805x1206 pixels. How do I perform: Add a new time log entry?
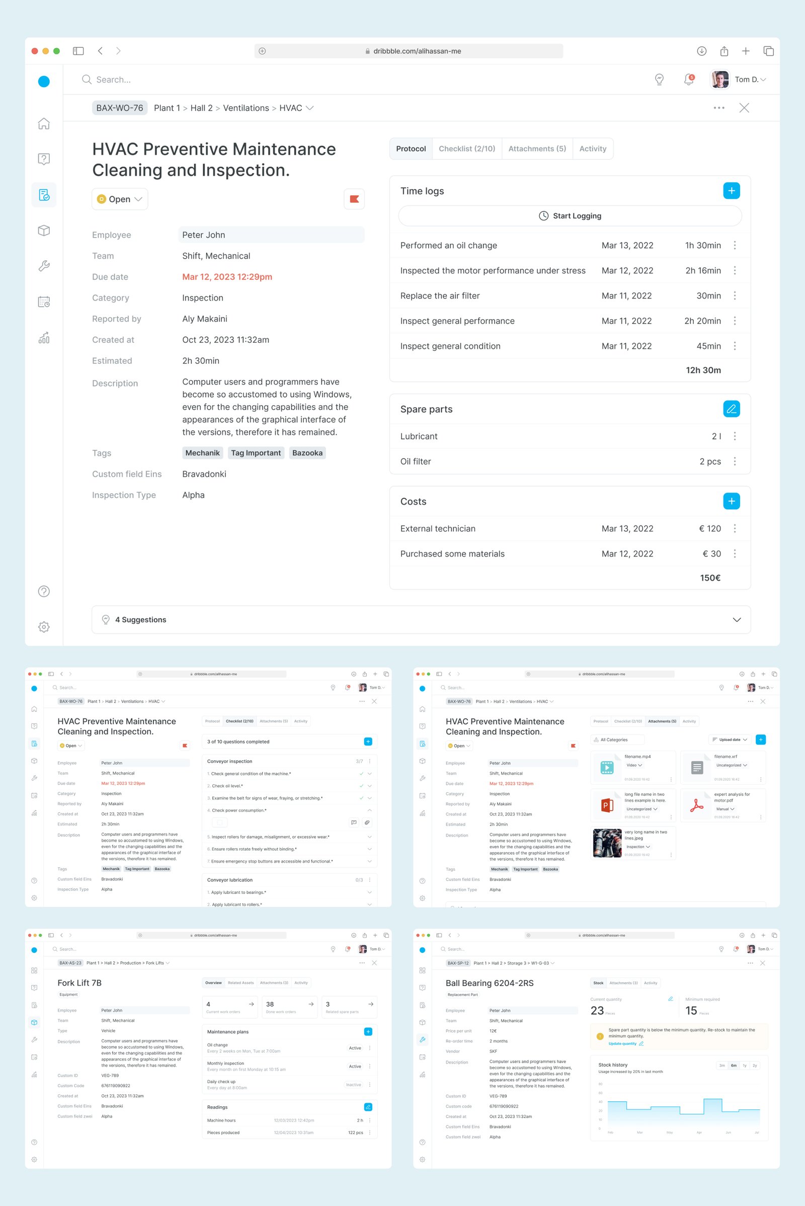click(732, 191)
